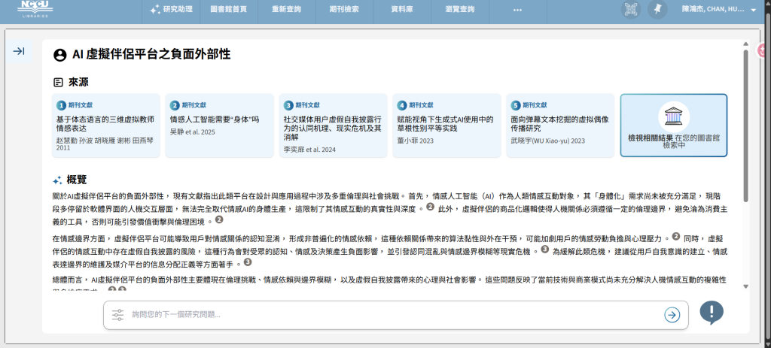Image resolution: width=771 pixels, height=348 pixels.
Task: Open source card 情感人工智能需要“身体”吗
Action: (x=219, y=126)
